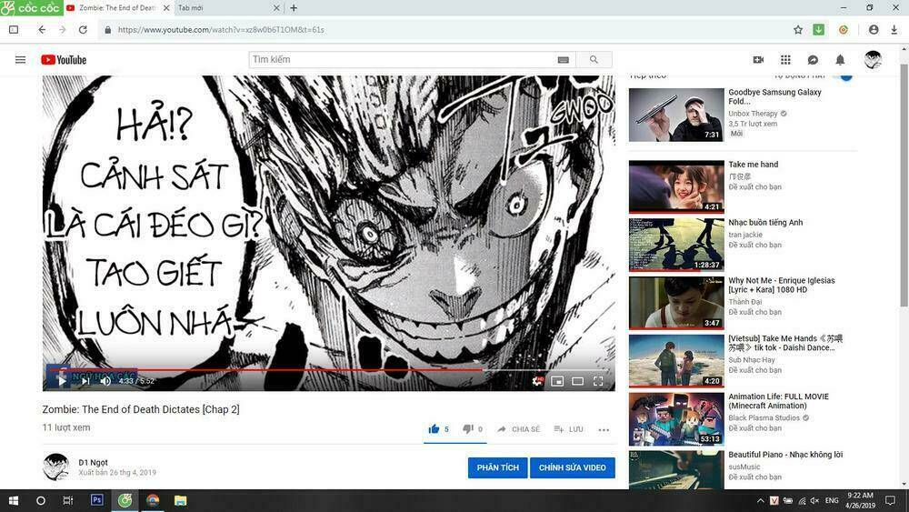Open the video player settings gear
The width and height of the screenshot is (909, 512).
(x=537, y=381)
